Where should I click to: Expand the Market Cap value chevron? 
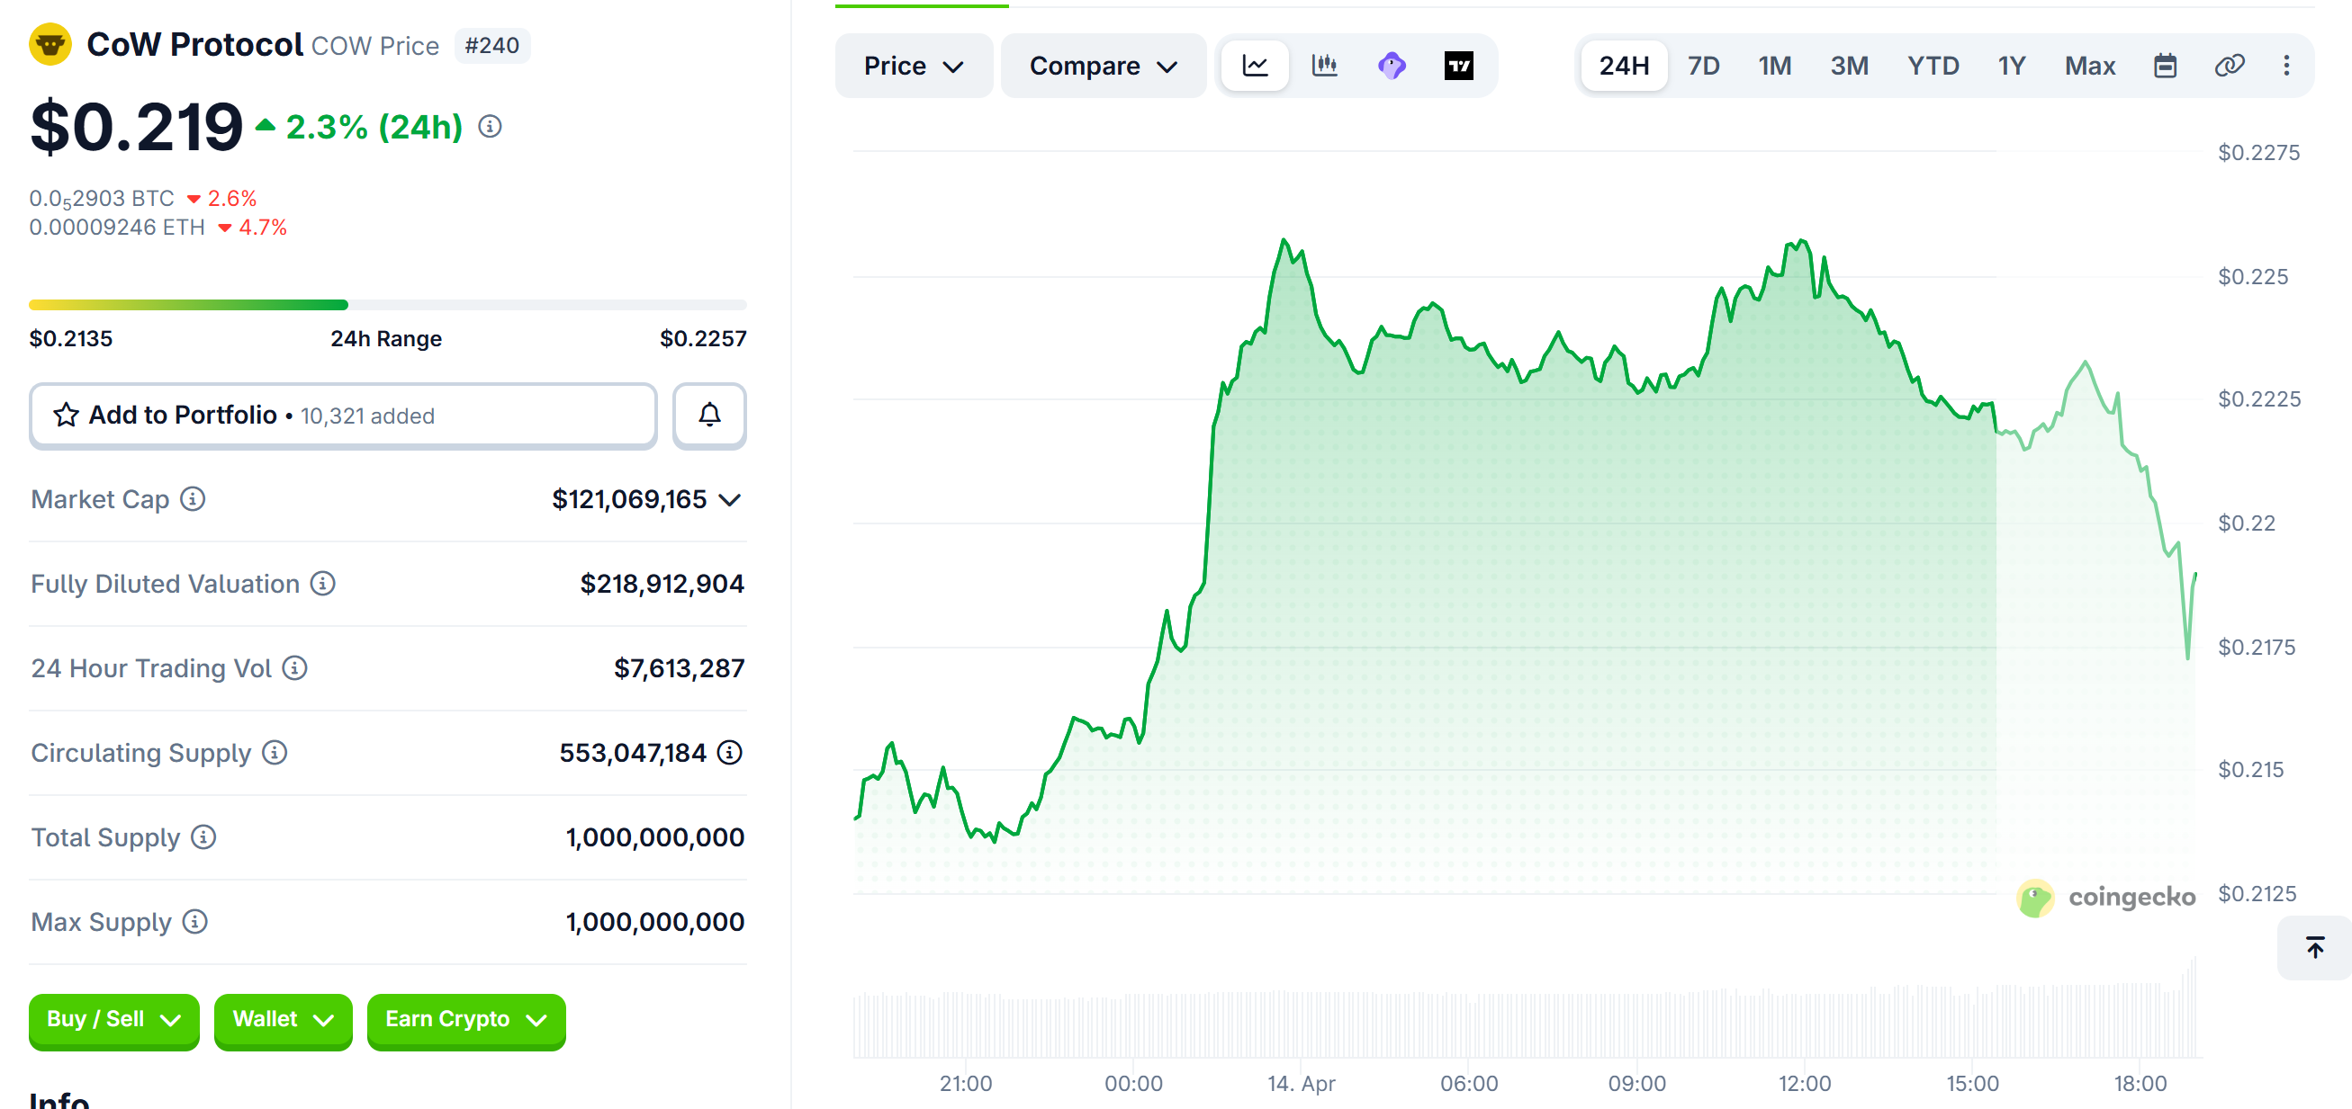coord(728,499)
